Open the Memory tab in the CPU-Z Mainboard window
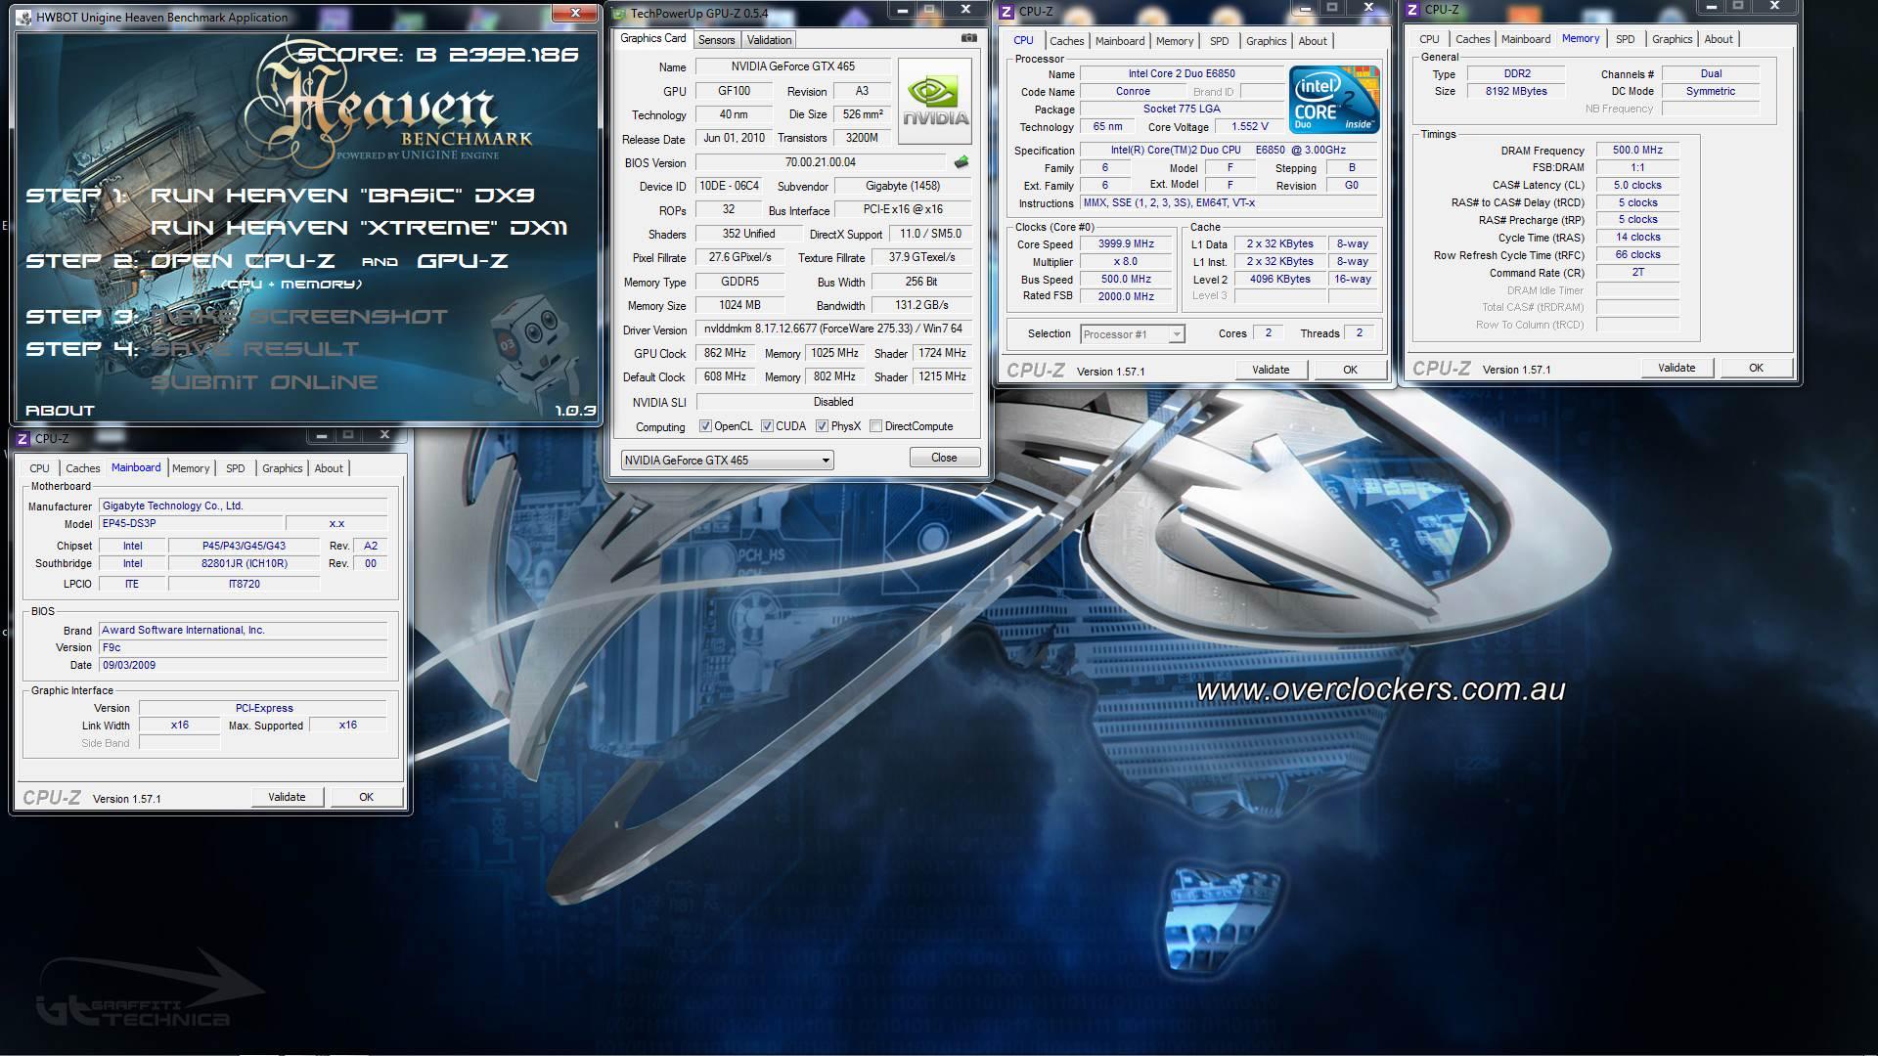 point(191,468)
